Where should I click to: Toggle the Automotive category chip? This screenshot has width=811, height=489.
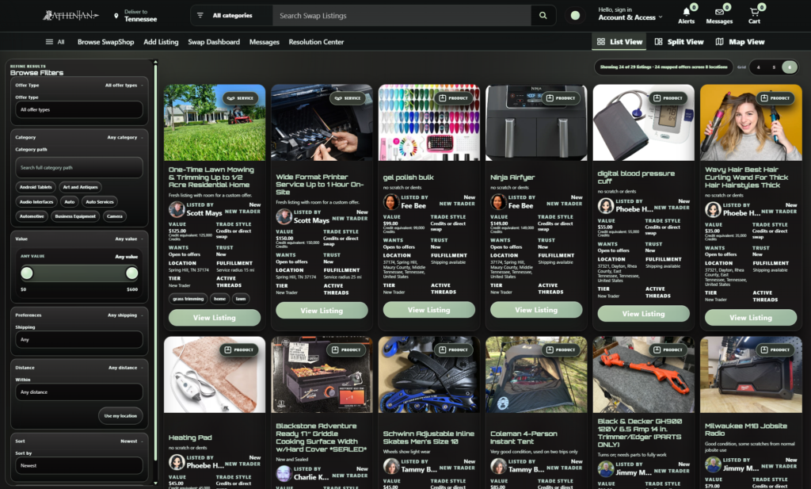point(32,216)
